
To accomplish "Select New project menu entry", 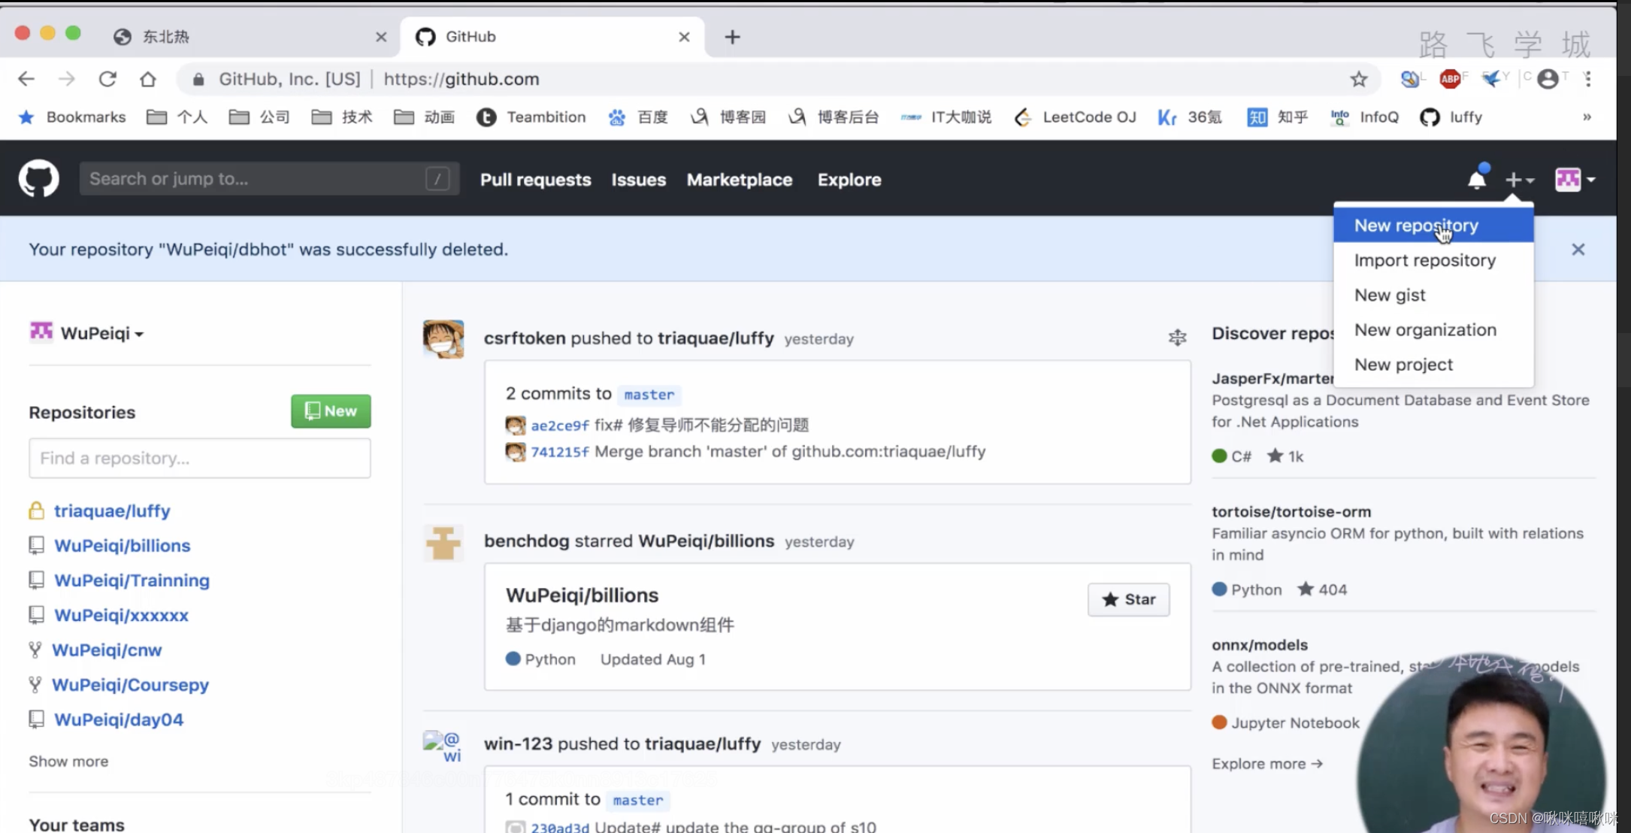I will click(x=1433, y=365).
